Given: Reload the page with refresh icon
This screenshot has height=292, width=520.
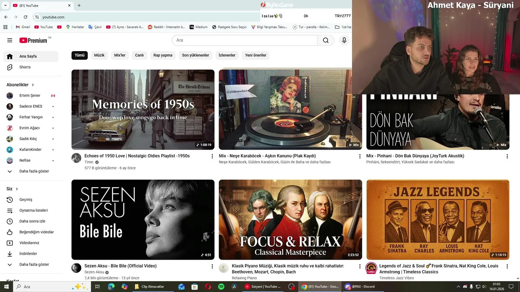Looking at the screenshot, I should tap(26, 17).
